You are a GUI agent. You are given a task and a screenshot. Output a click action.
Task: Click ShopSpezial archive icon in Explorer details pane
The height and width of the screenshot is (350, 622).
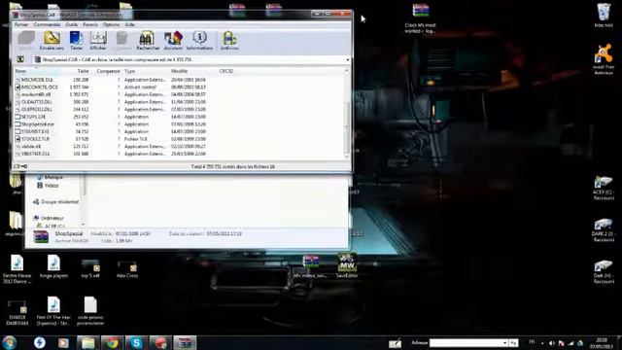point(41,237)
